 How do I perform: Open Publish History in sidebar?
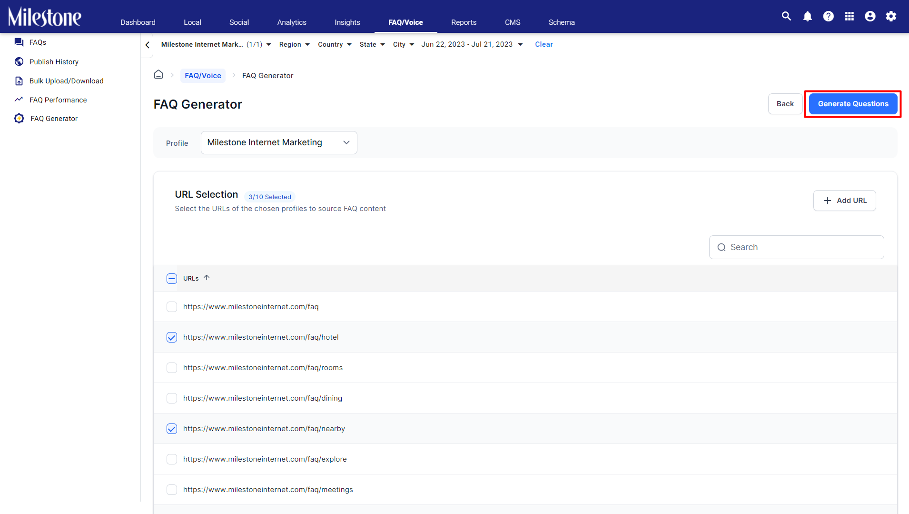click(54, 62)
